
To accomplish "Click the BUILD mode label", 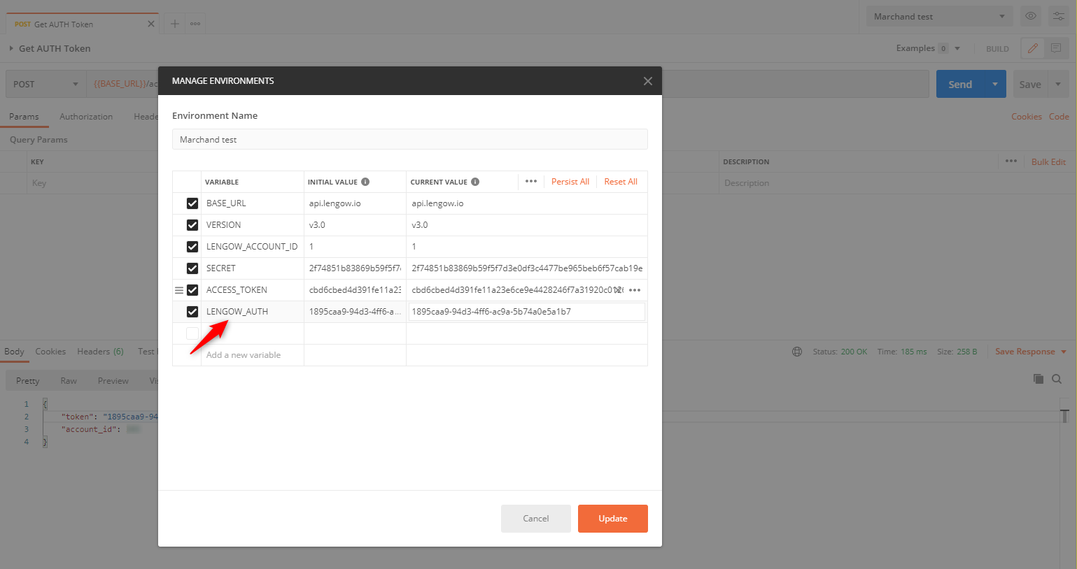I will click(997, 49).
